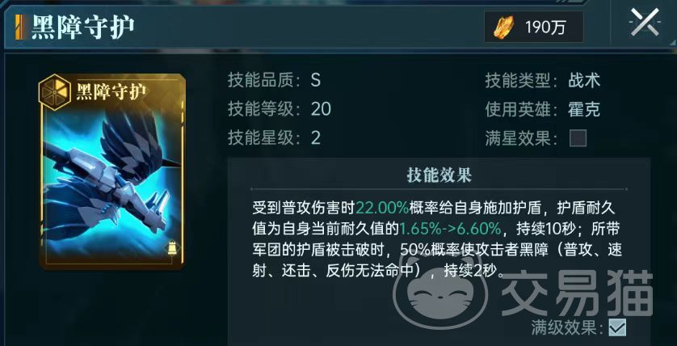Click the 技能效果 section heading
The image size is (677, 346).
tap(439, 175)
